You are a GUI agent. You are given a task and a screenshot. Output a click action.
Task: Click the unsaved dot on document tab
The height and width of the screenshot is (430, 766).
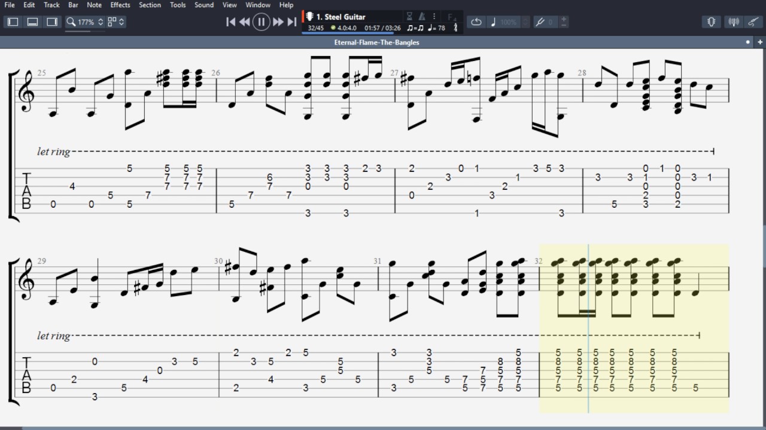click(x=748, y=42)
